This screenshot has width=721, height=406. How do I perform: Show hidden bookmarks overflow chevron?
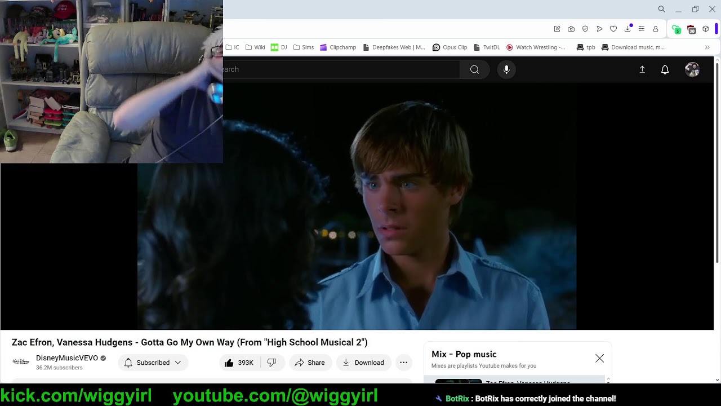tap(707, 47)
